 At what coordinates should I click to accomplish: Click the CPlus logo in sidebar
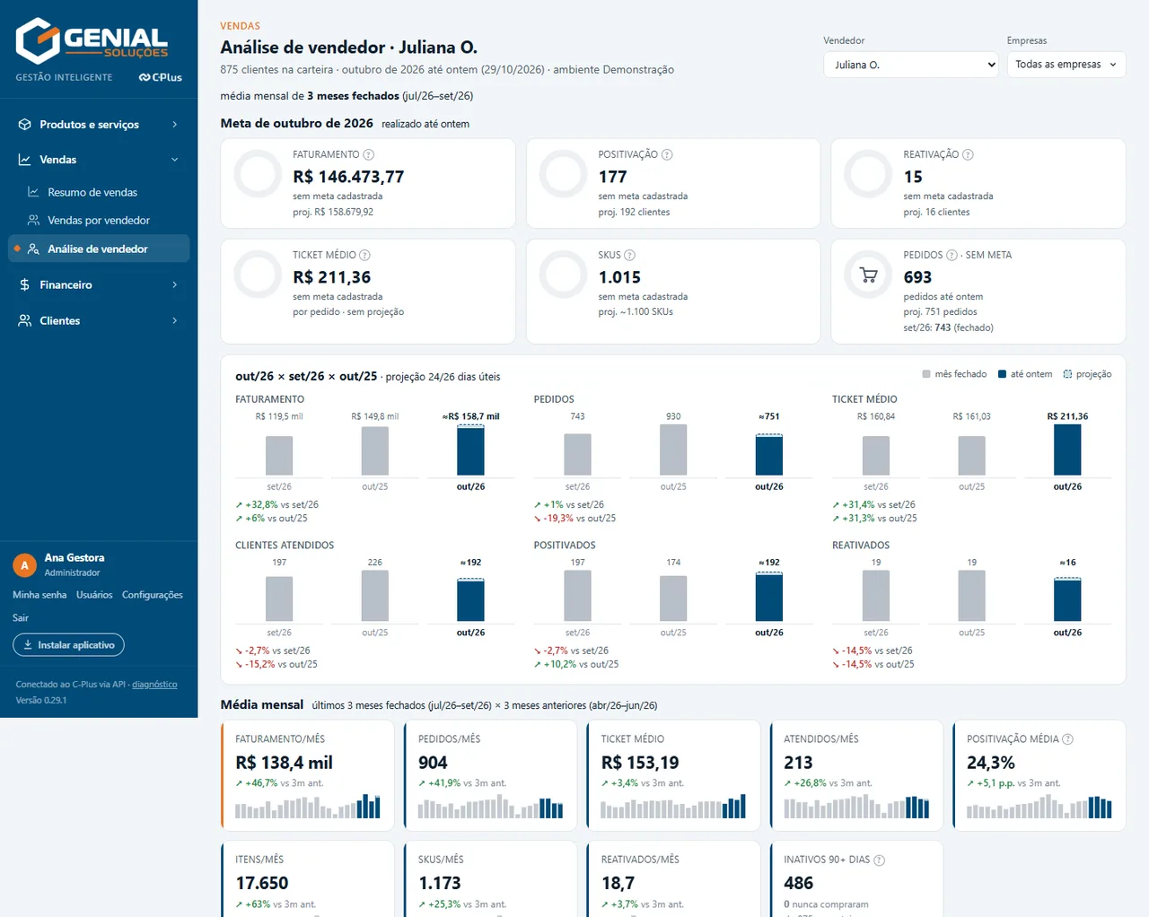(161, 77)
